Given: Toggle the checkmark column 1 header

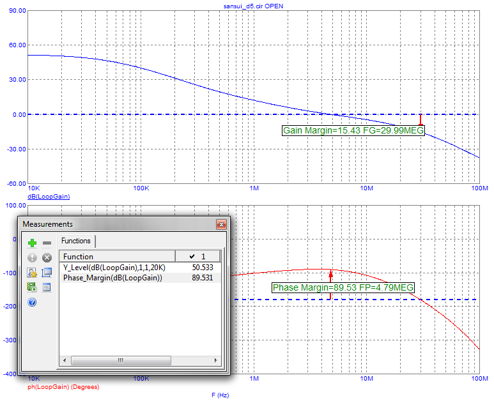Looking at the screenshot, I should [x=198, y=256].
